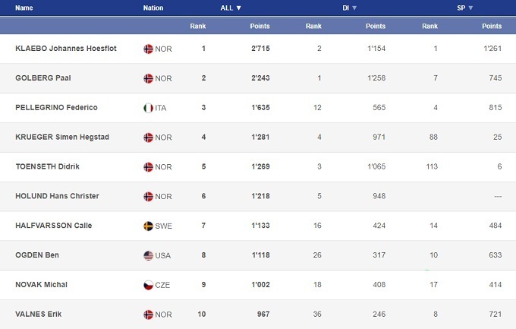Click Klaebo's overall points 2'715
The width and height of the screenshot is (516, 329).
pyautogui.click(x=260, y=49)
